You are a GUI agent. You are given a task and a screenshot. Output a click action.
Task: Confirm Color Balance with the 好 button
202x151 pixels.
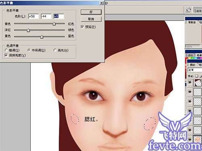pyautogui.click(x=91, y=12)
